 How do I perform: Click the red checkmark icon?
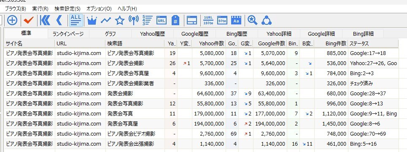pos(28,21)
